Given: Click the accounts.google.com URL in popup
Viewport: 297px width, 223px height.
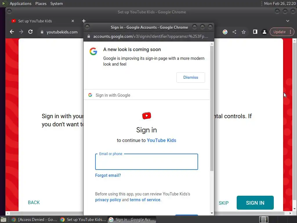Looking at the screenshot, I should click(x=151, y=36).
